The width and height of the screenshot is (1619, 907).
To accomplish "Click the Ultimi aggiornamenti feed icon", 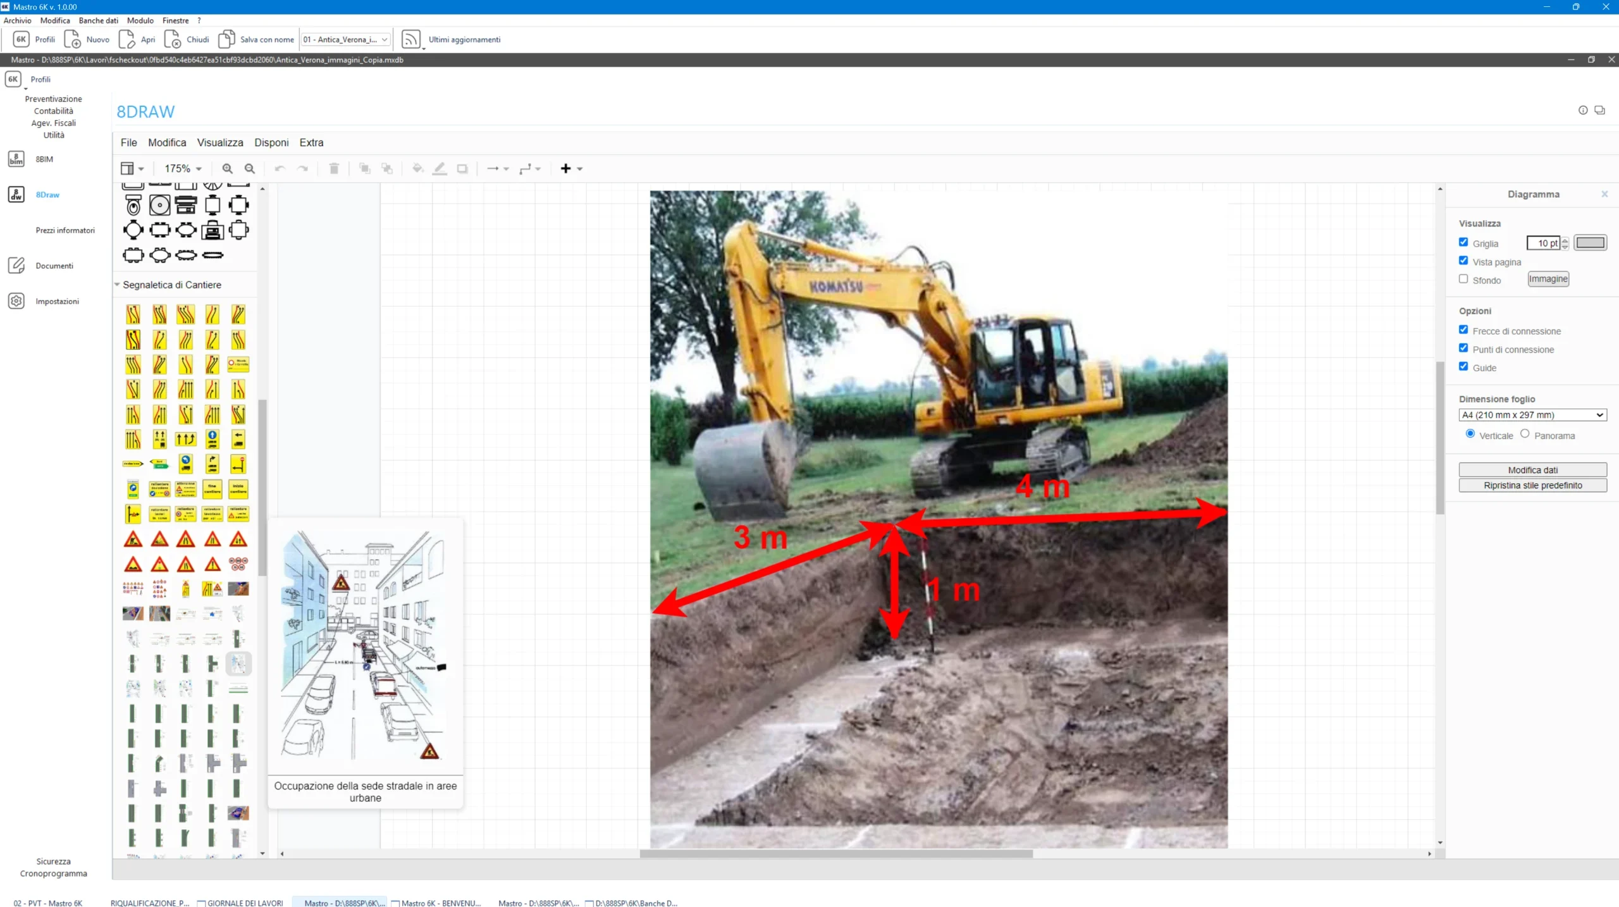I will 411,39.
